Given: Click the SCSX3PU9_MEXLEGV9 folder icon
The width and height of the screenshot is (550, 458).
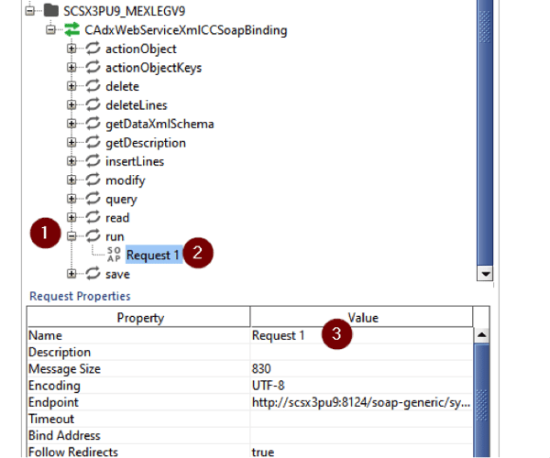Looking at the screenshot, I should point(51,10).
